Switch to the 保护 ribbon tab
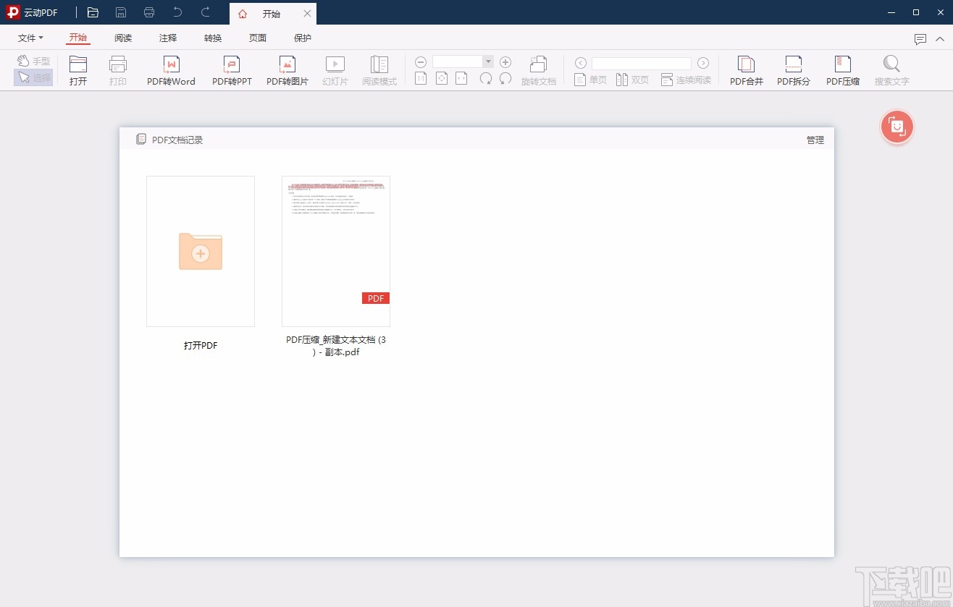 coord(303,38)
